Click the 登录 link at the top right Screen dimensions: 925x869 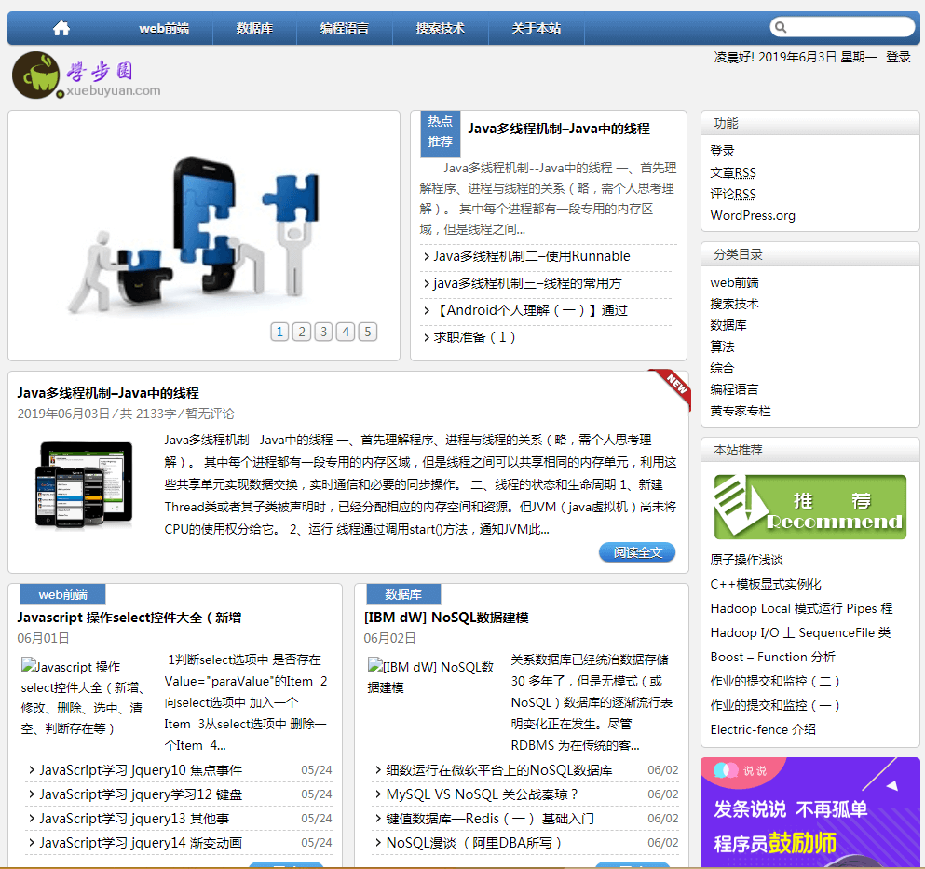[x=897, y=56]
